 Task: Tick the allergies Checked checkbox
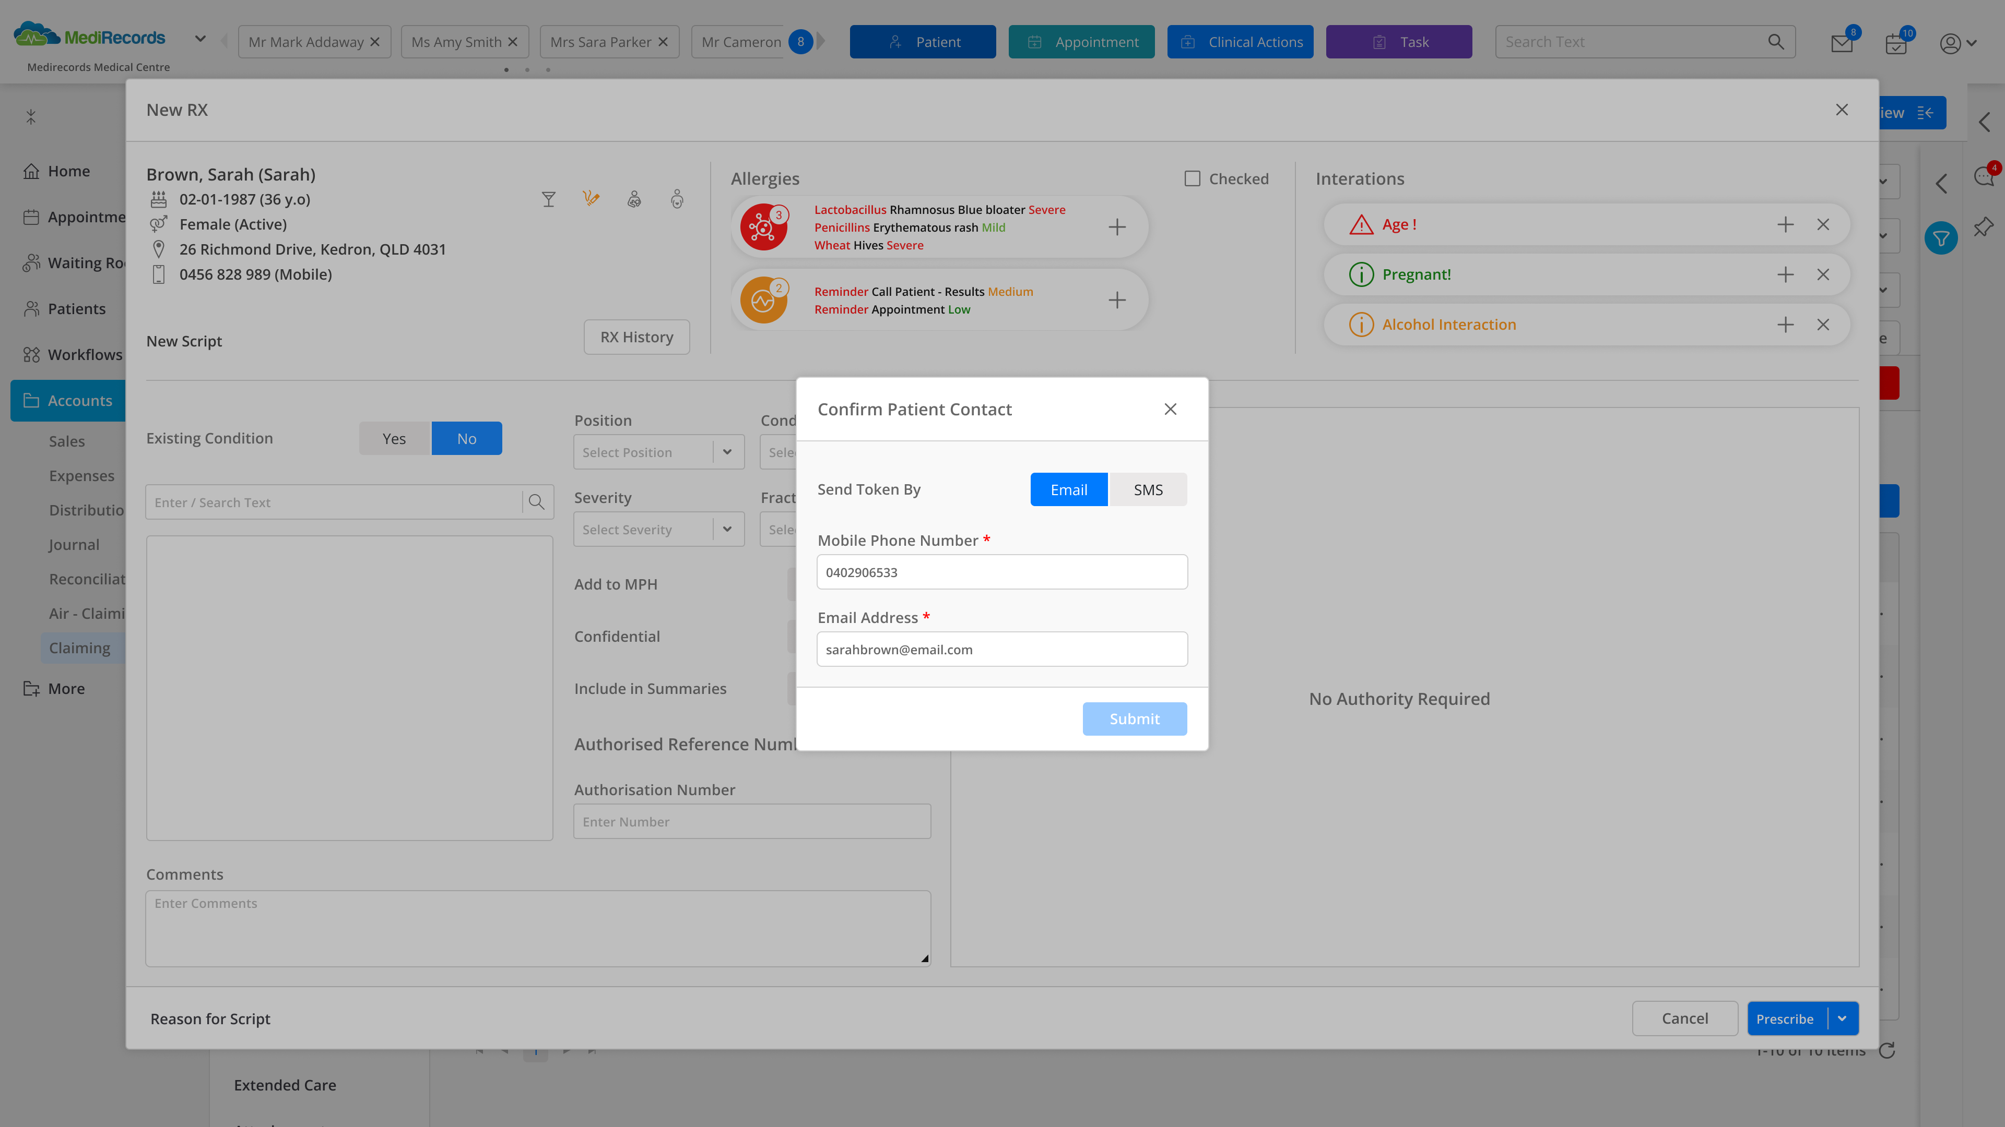[1193, 179]
